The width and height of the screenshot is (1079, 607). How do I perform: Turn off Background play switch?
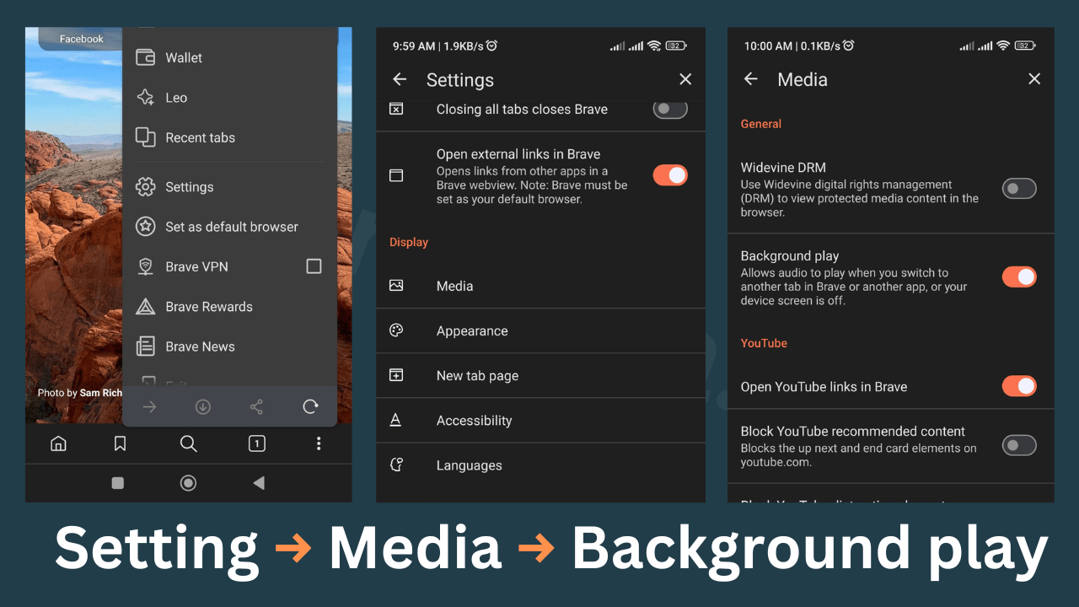[x=1018, y=277]
